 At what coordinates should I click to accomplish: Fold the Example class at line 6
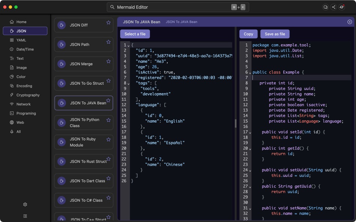(250, 73)
